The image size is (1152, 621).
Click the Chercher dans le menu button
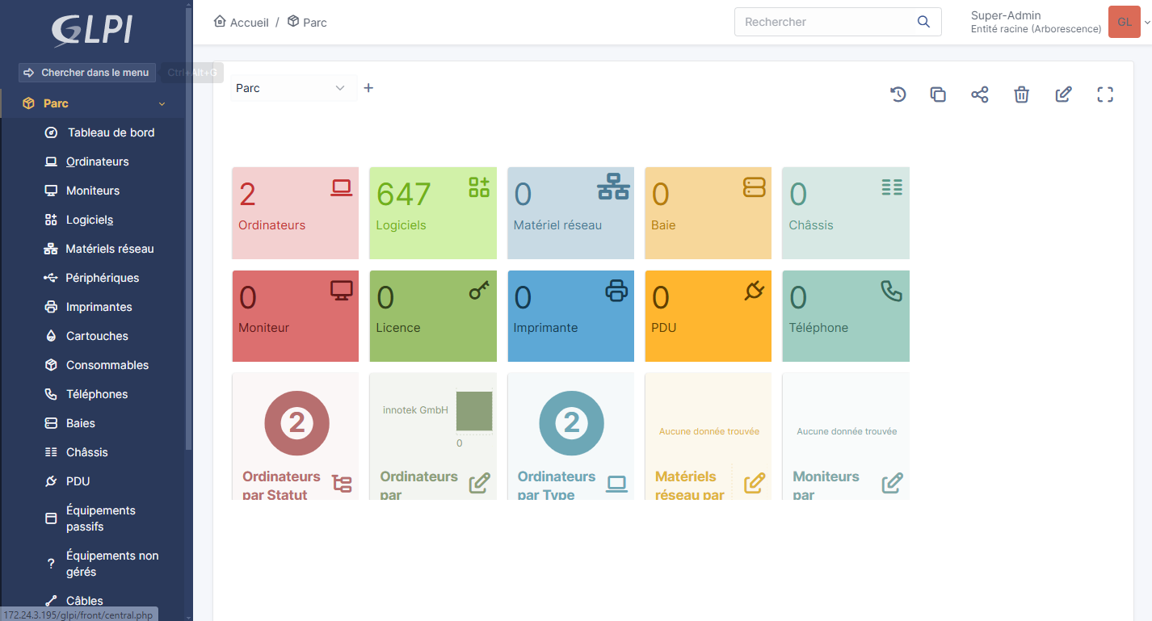[87, 73]
